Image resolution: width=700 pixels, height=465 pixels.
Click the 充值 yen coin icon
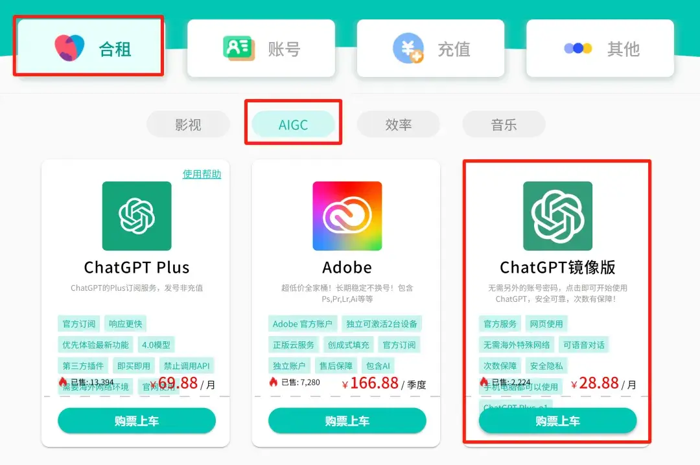pyautogui.click(x=408, y=48)
